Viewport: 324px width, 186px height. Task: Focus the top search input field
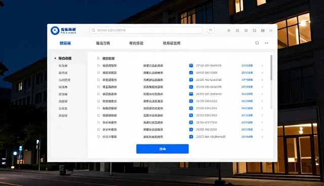[146, 30]
